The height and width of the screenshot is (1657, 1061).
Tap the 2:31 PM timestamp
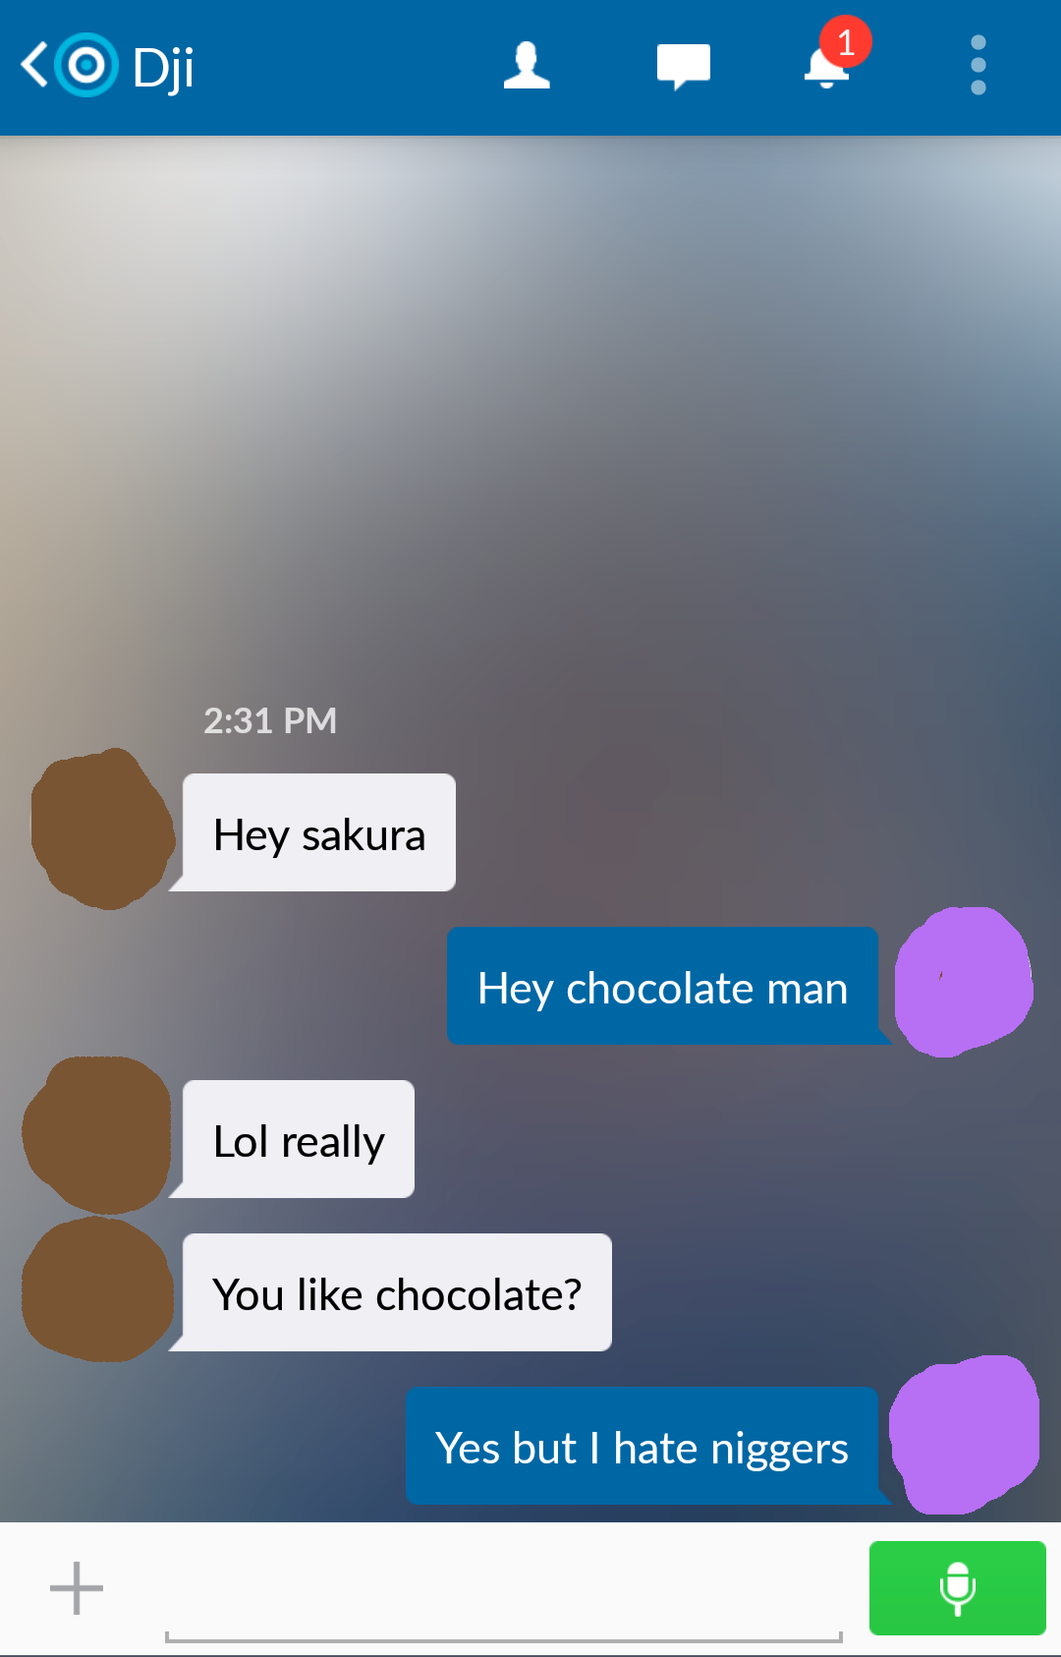point(270,721)
